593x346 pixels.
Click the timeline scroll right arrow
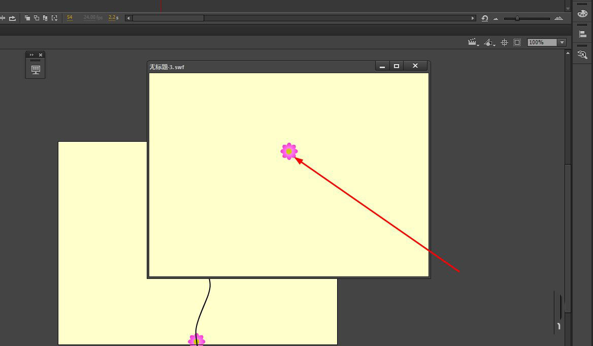point(473,18)
